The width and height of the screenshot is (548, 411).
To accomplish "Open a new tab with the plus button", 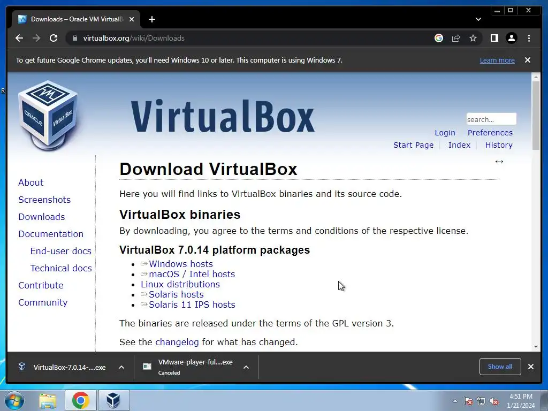I will (x=151, y=19).
